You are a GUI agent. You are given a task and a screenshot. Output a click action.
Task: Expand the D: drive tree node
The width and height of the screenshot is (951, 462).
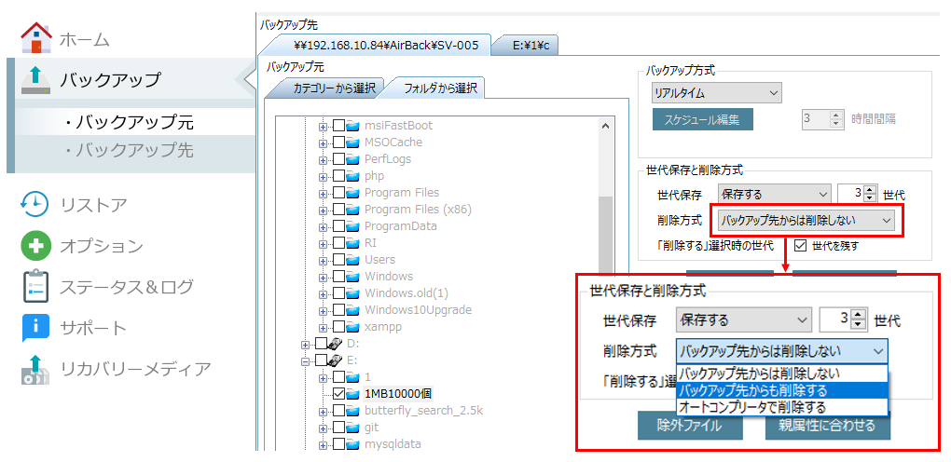(x=306, y=344)
